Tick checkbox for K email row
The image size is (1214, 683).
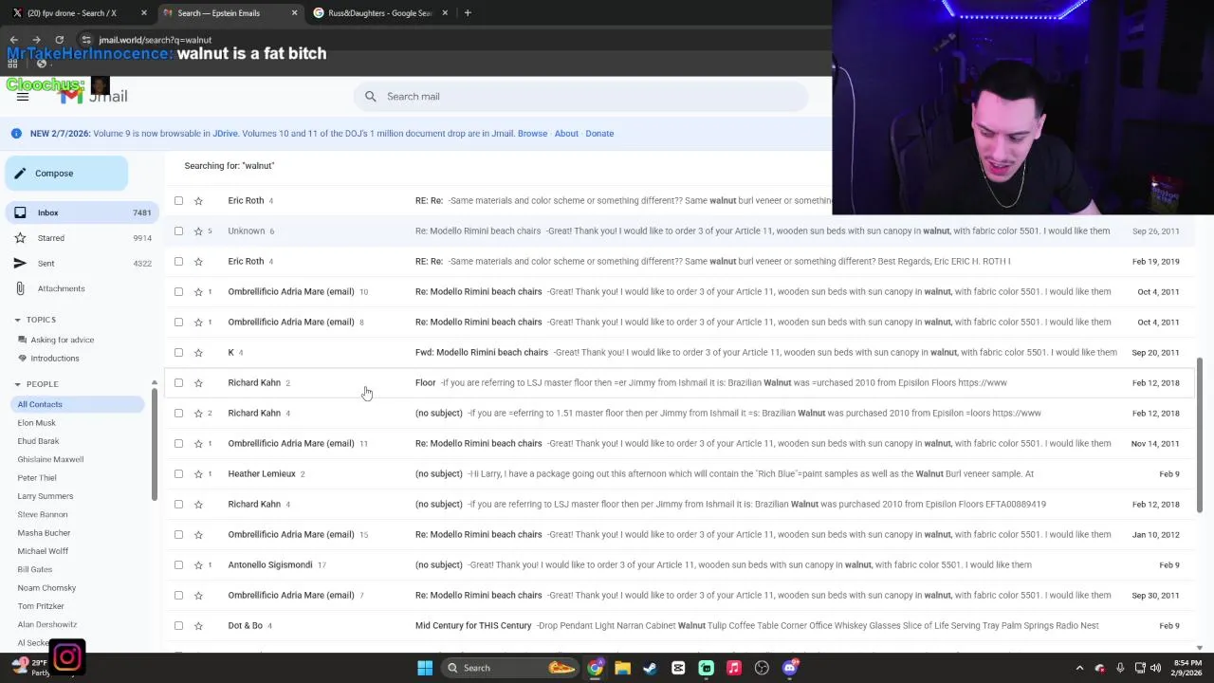178,352
